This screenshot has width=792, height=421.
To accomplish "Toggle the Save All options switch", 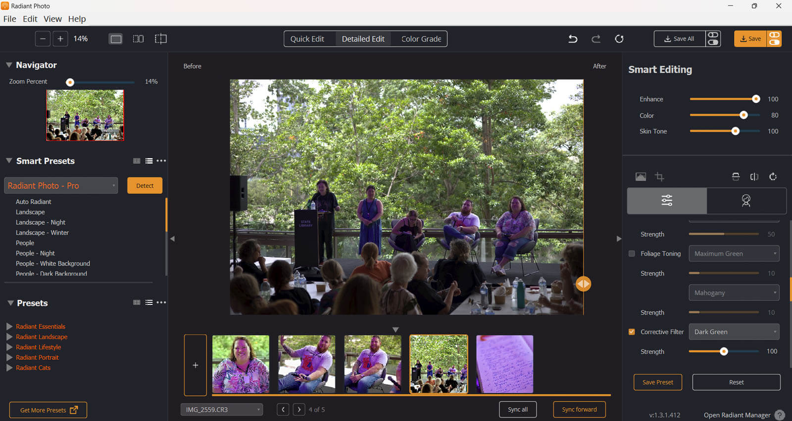I will coord(713,39).
